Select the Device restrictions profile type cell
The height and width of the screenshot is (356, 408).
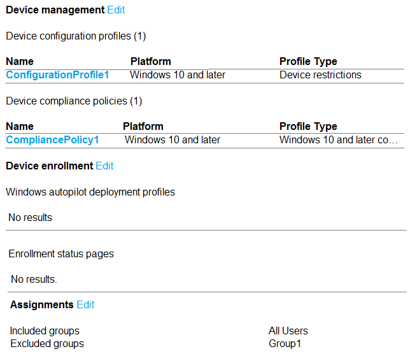pyautogui.click(x=320, y=75)
